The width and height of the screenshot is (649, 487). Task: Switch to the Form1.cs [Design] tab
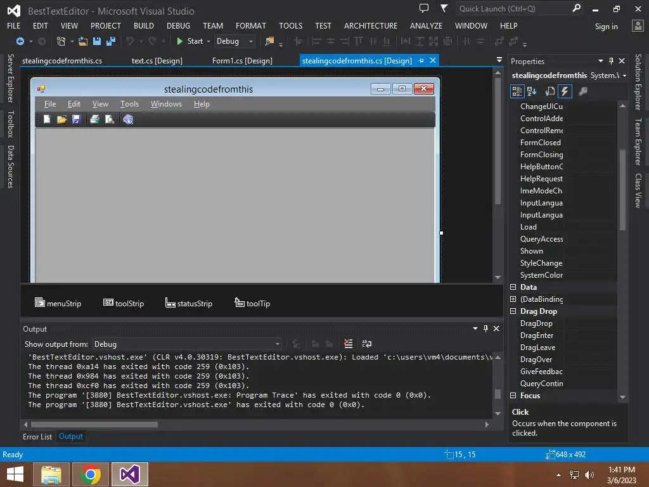pyautogui.click(x=242, y=61)
